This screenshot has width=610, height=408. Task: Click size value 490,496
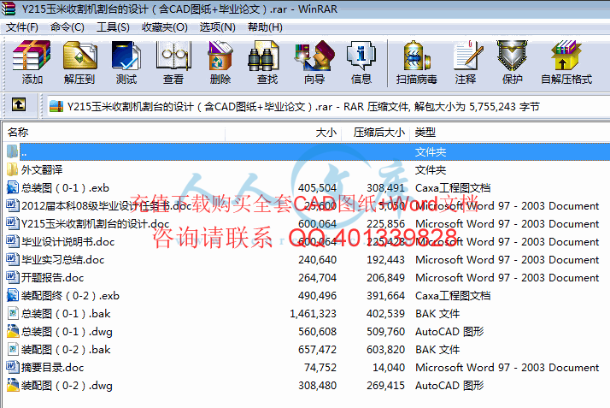click(318, 295)
